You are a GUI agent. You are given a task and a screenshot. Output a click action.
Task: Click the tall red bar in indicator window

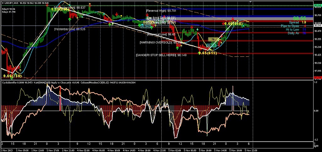pyautogui.click(x=60, y=99)
